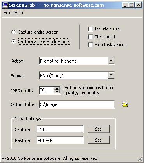Enable Hide taskbar icon checkbox
This screenshot has height=163, width=144.
(90, 45)
